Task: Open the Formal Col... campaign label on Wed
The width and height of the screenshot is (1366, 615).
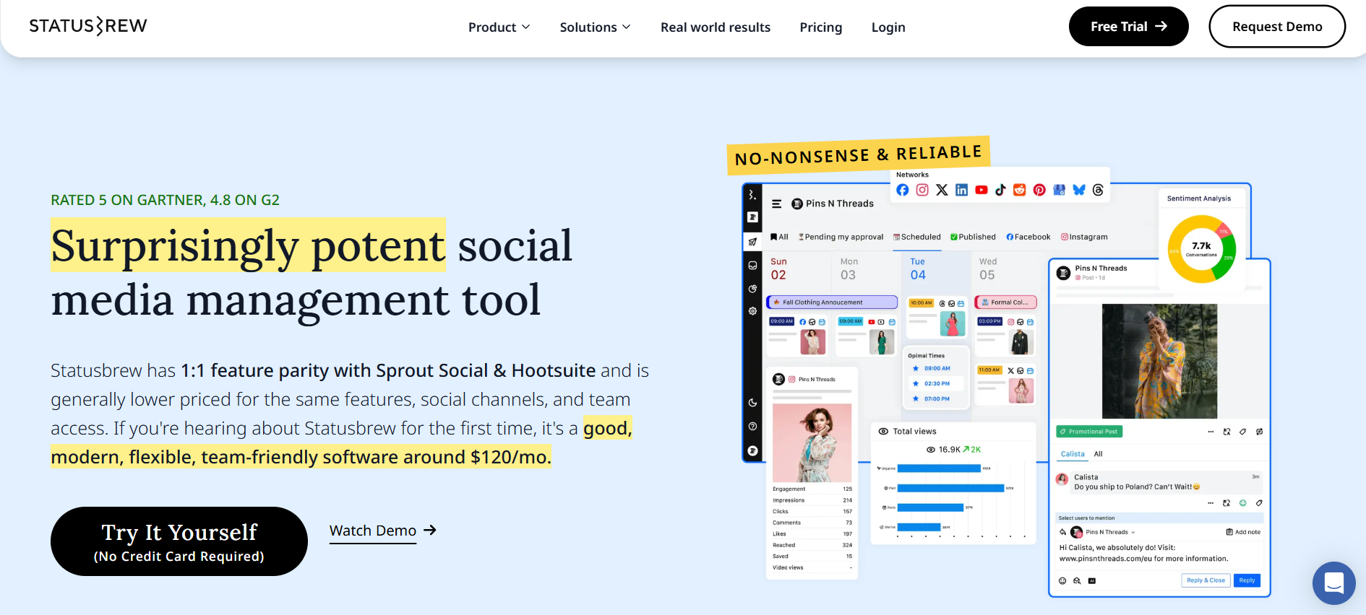Action: coord(1005,302)
